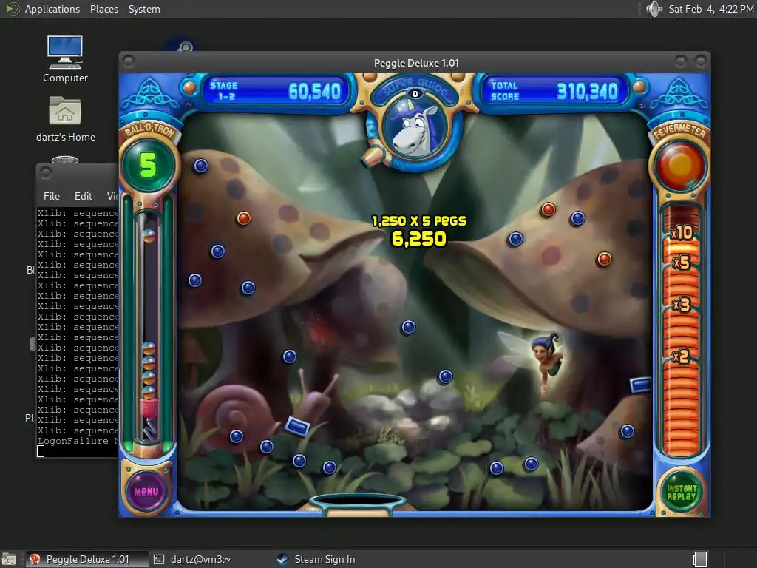Click the fairy character near right mushroom
The image size is (757, 568).
coord(546,361)
